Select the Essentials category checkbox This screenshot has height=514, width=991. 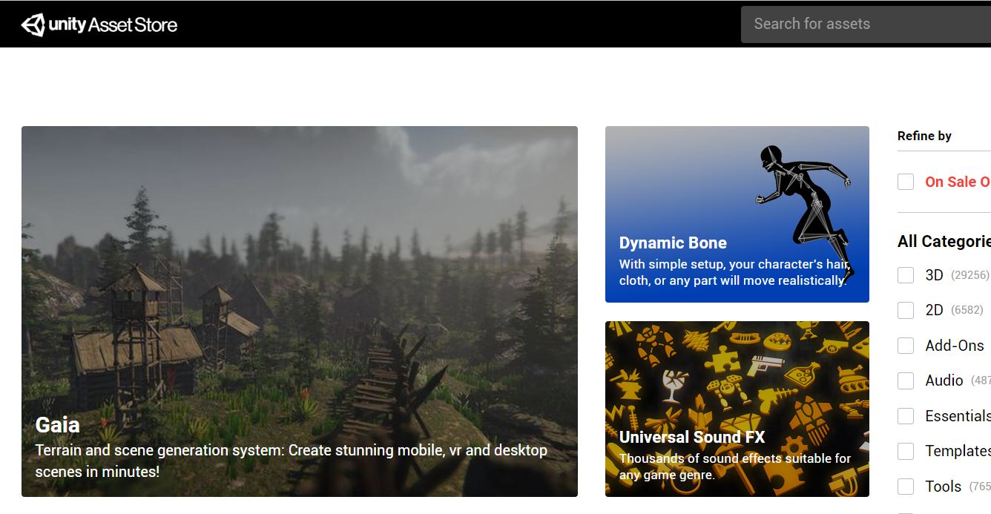tap(906, 416)
